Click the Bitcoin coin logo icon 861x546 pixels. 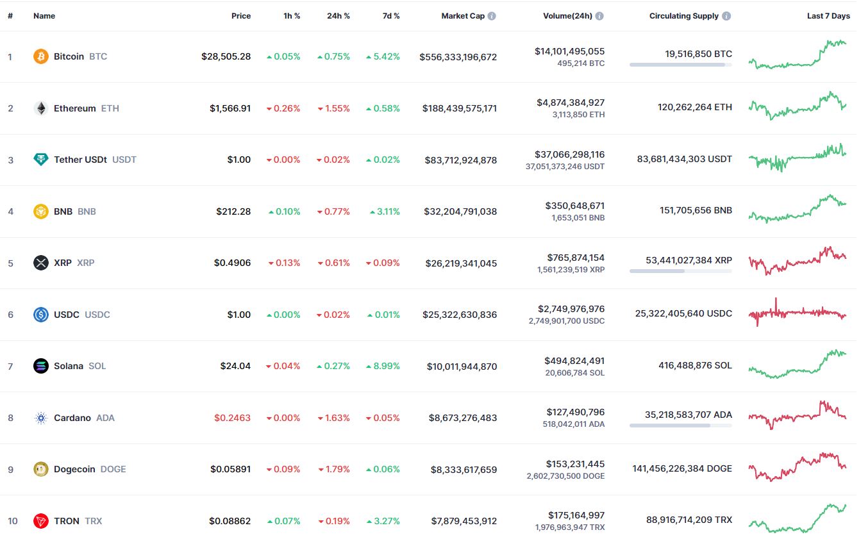[41, 56]
